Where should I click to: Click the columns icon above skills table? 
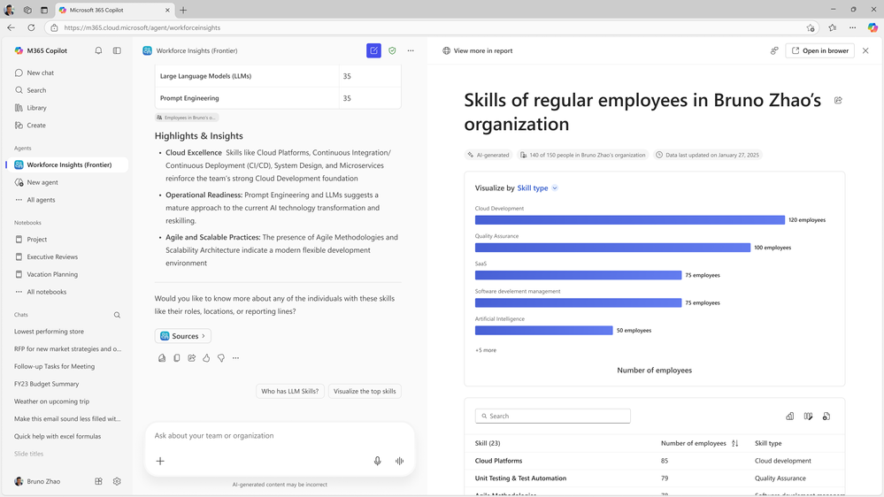pos(808,416)
